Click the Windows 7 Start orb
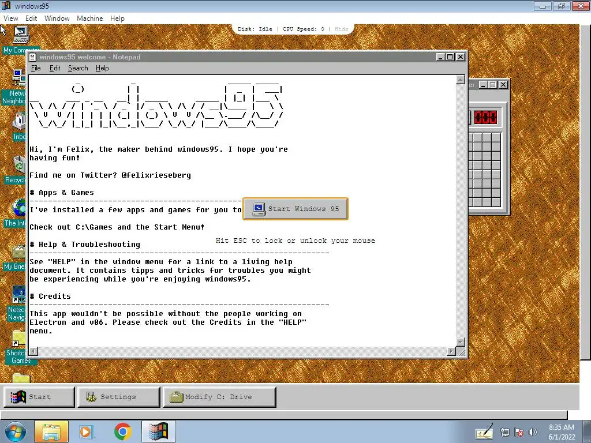This screenshot has height=443, width=591. pos(16,431)
